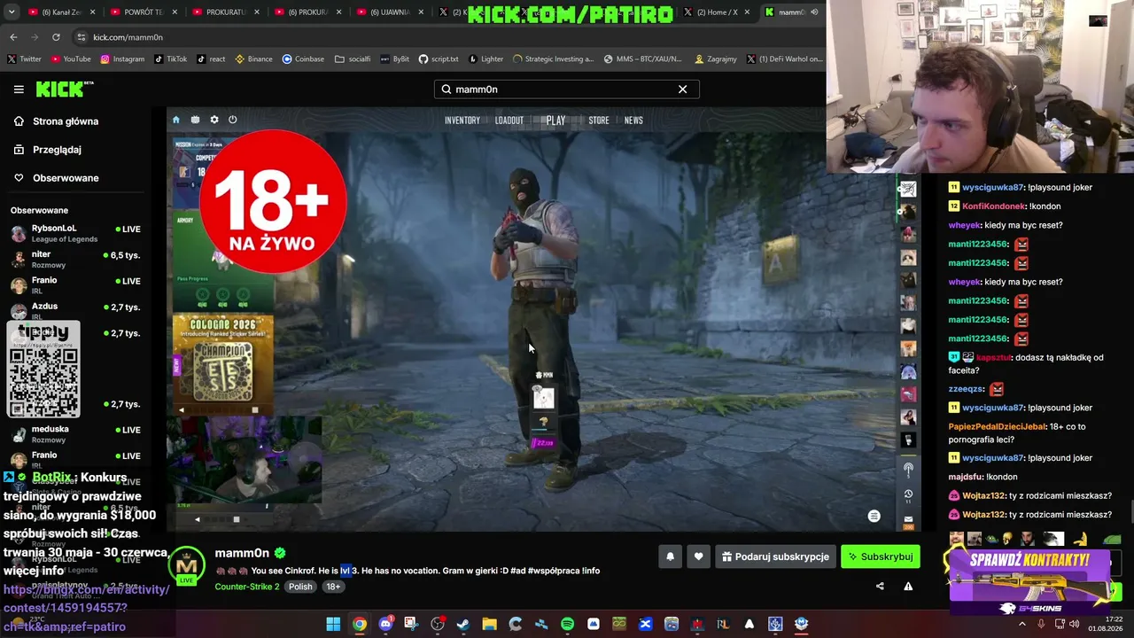Select the INVENTORY tab in game menu
This screenshot has height=638, width=1134.
click(462, 121)
